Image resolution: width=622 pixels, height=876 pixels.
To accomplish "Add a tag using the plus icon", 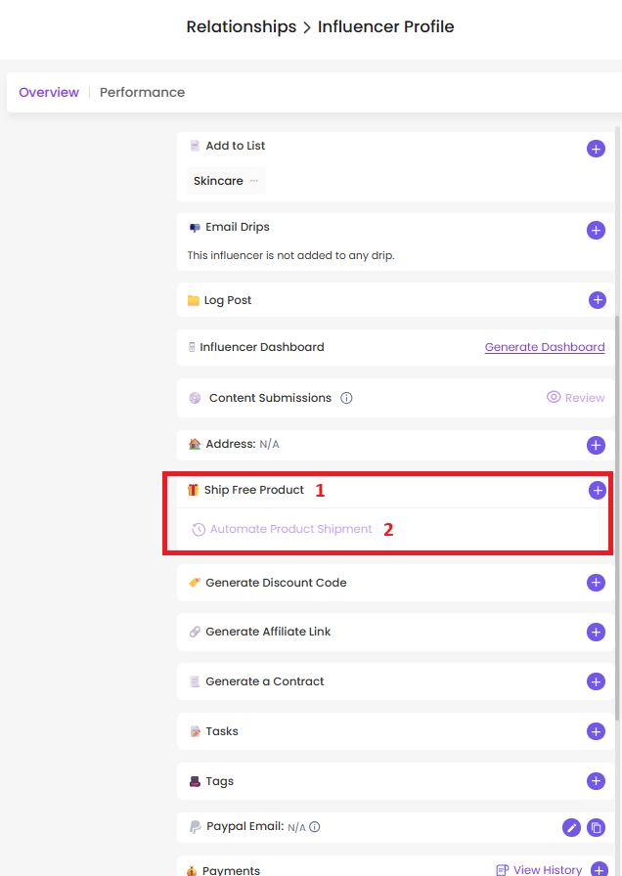I will pyautogui.click(x=596, y=781).
